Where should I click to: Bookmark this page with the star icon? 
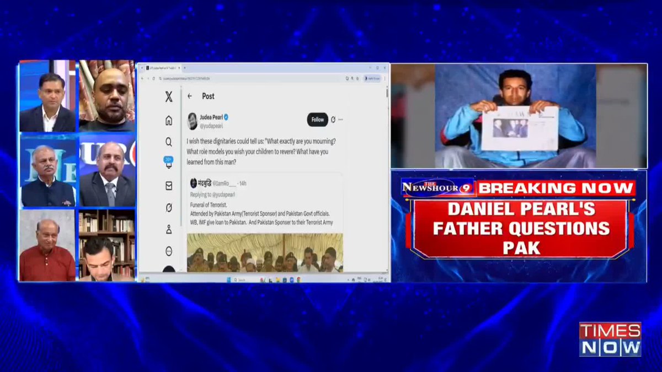tap(357, 78)
